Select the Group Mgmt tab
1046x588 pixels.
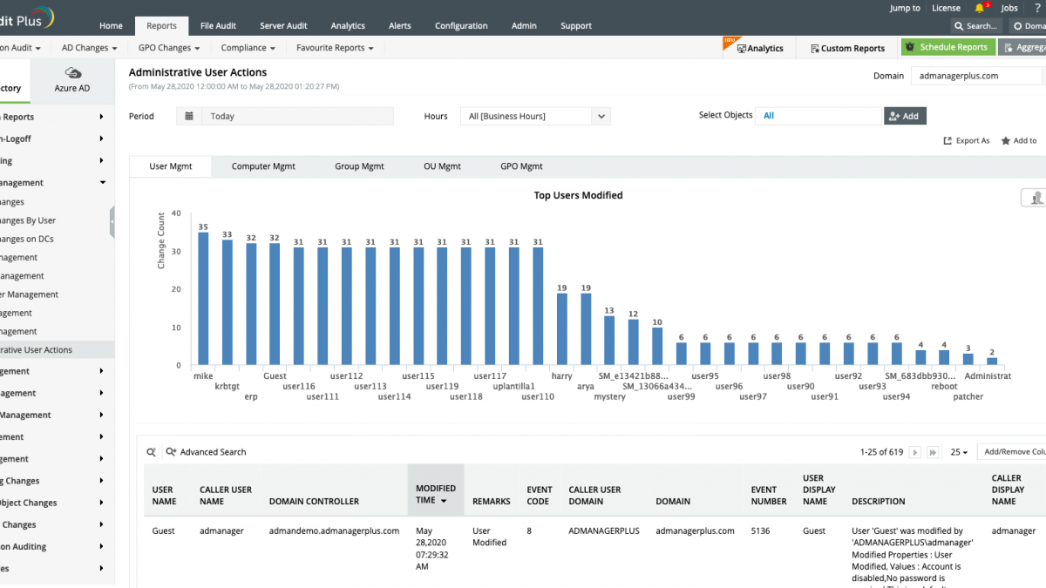tap(359, 166)
